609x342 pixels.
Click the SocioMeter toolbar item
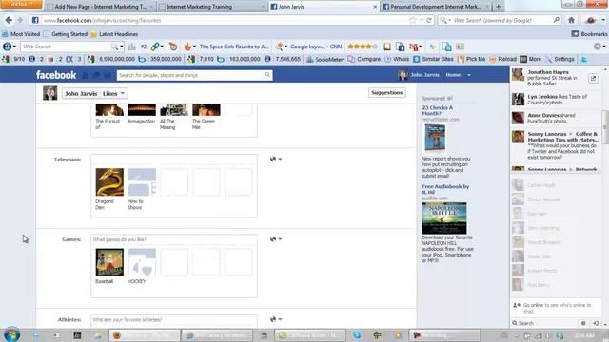(325, 59)
